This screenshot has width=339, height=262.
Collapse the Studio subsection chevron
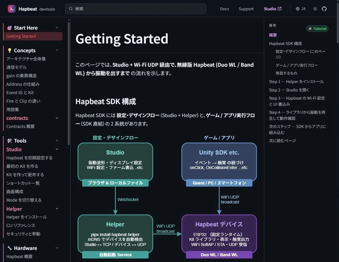pyautogui.click(x=57, y=149)
